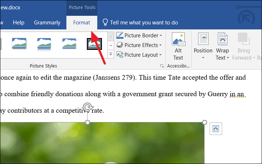This screenshot has height=164, width=262.
Task: Select the first drop shadow picture style thumbnail
Action: (19, 43)
